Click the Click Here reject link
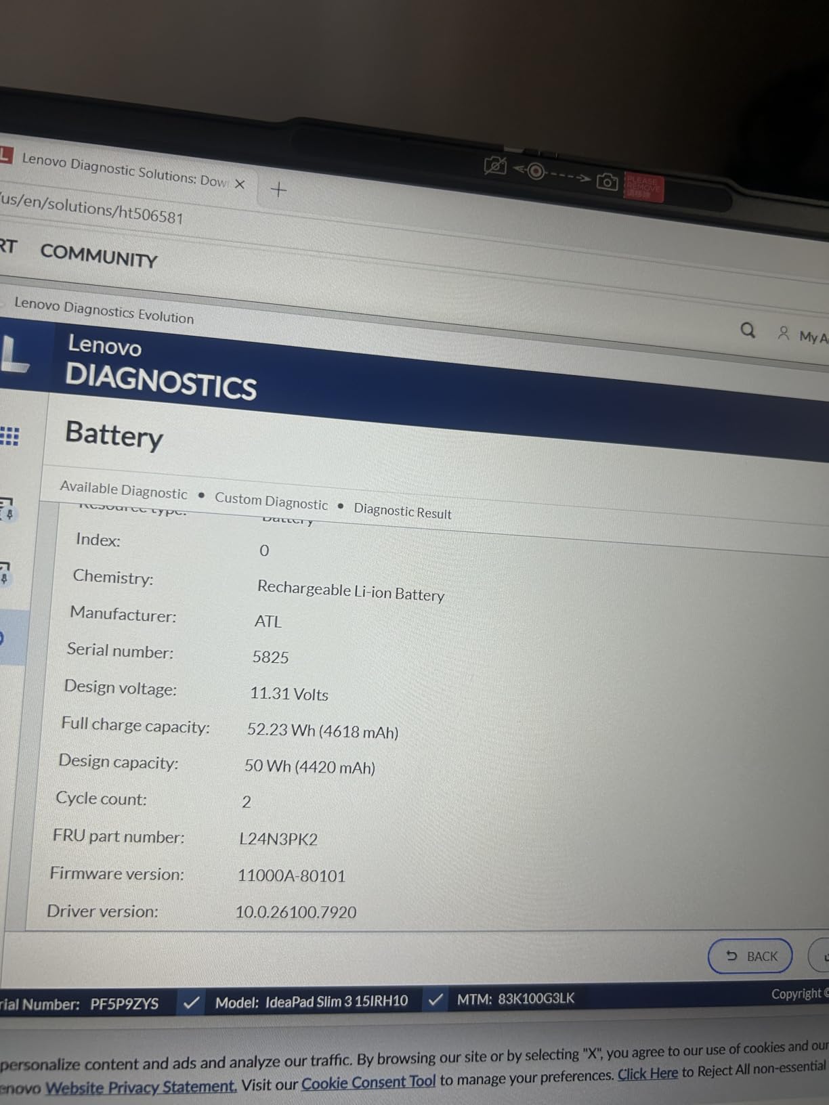 (647, 1074)
